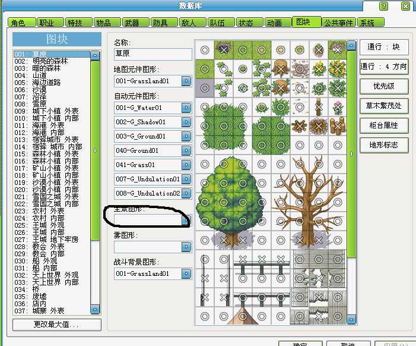Click the 通行：块 button
This screenshot has height=346, width=416.
click(383, 47)
